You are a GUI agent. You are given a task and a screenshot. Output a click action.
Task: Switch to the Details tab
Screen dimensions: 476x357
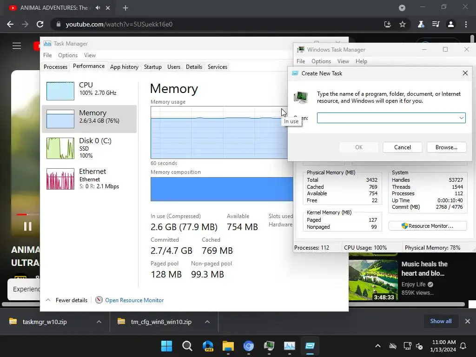point(194,67)
